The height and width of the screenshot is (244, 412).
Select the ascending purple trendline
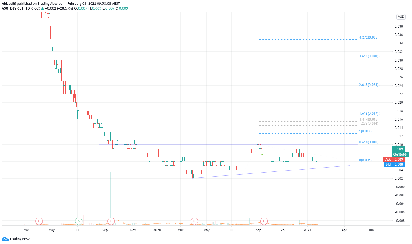(x=271, y=172)
